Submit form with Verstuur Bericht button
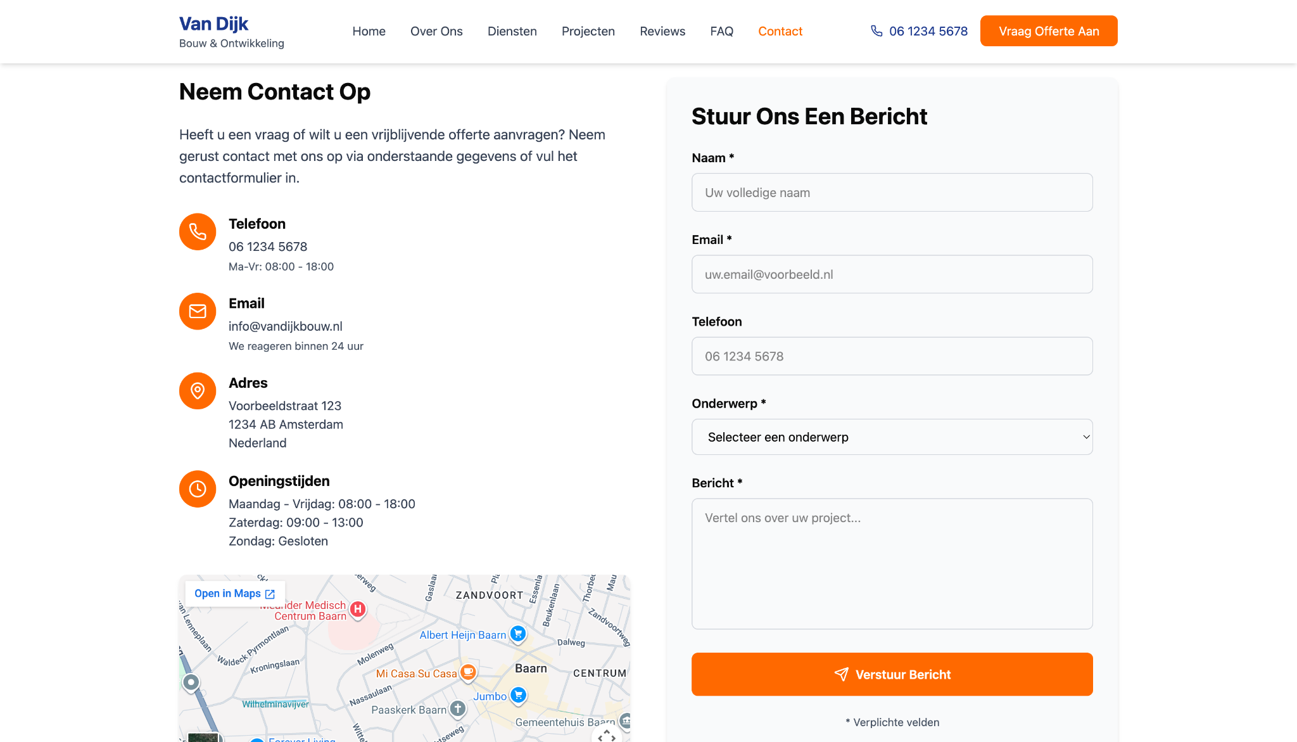1297x742 pixels. coord(892,674)
